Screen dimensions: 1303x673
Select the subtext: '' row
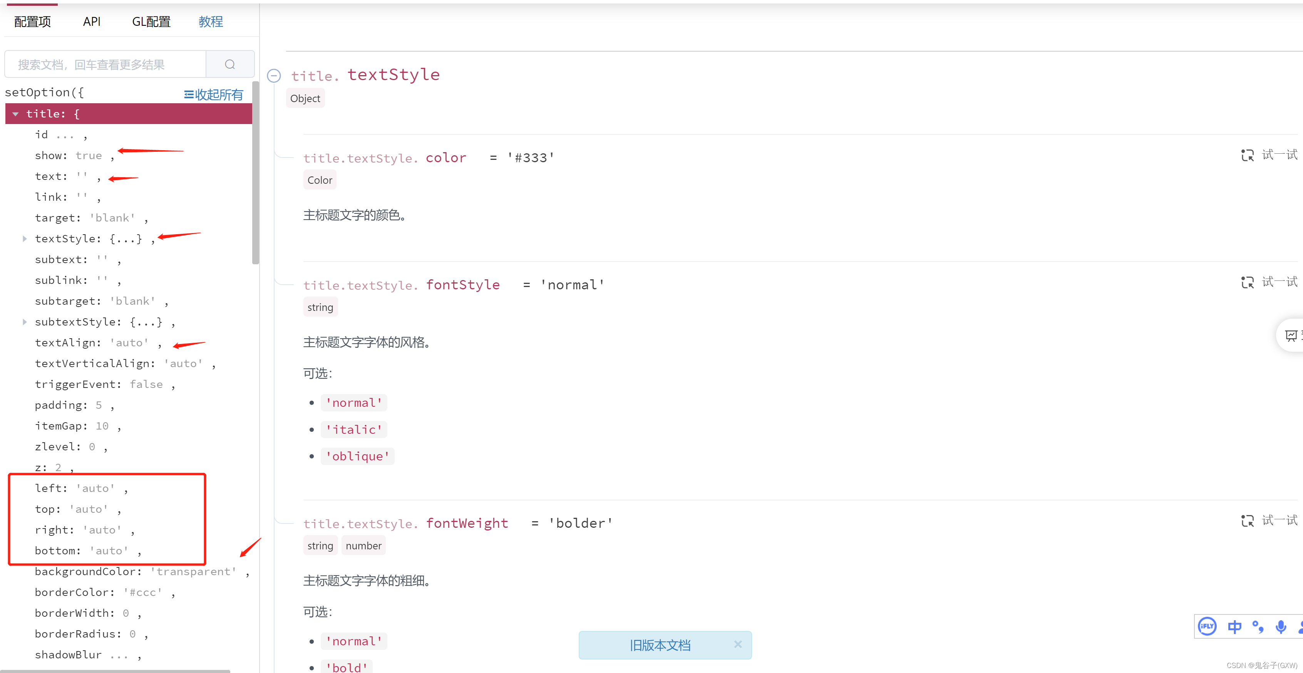pos(129,259)
